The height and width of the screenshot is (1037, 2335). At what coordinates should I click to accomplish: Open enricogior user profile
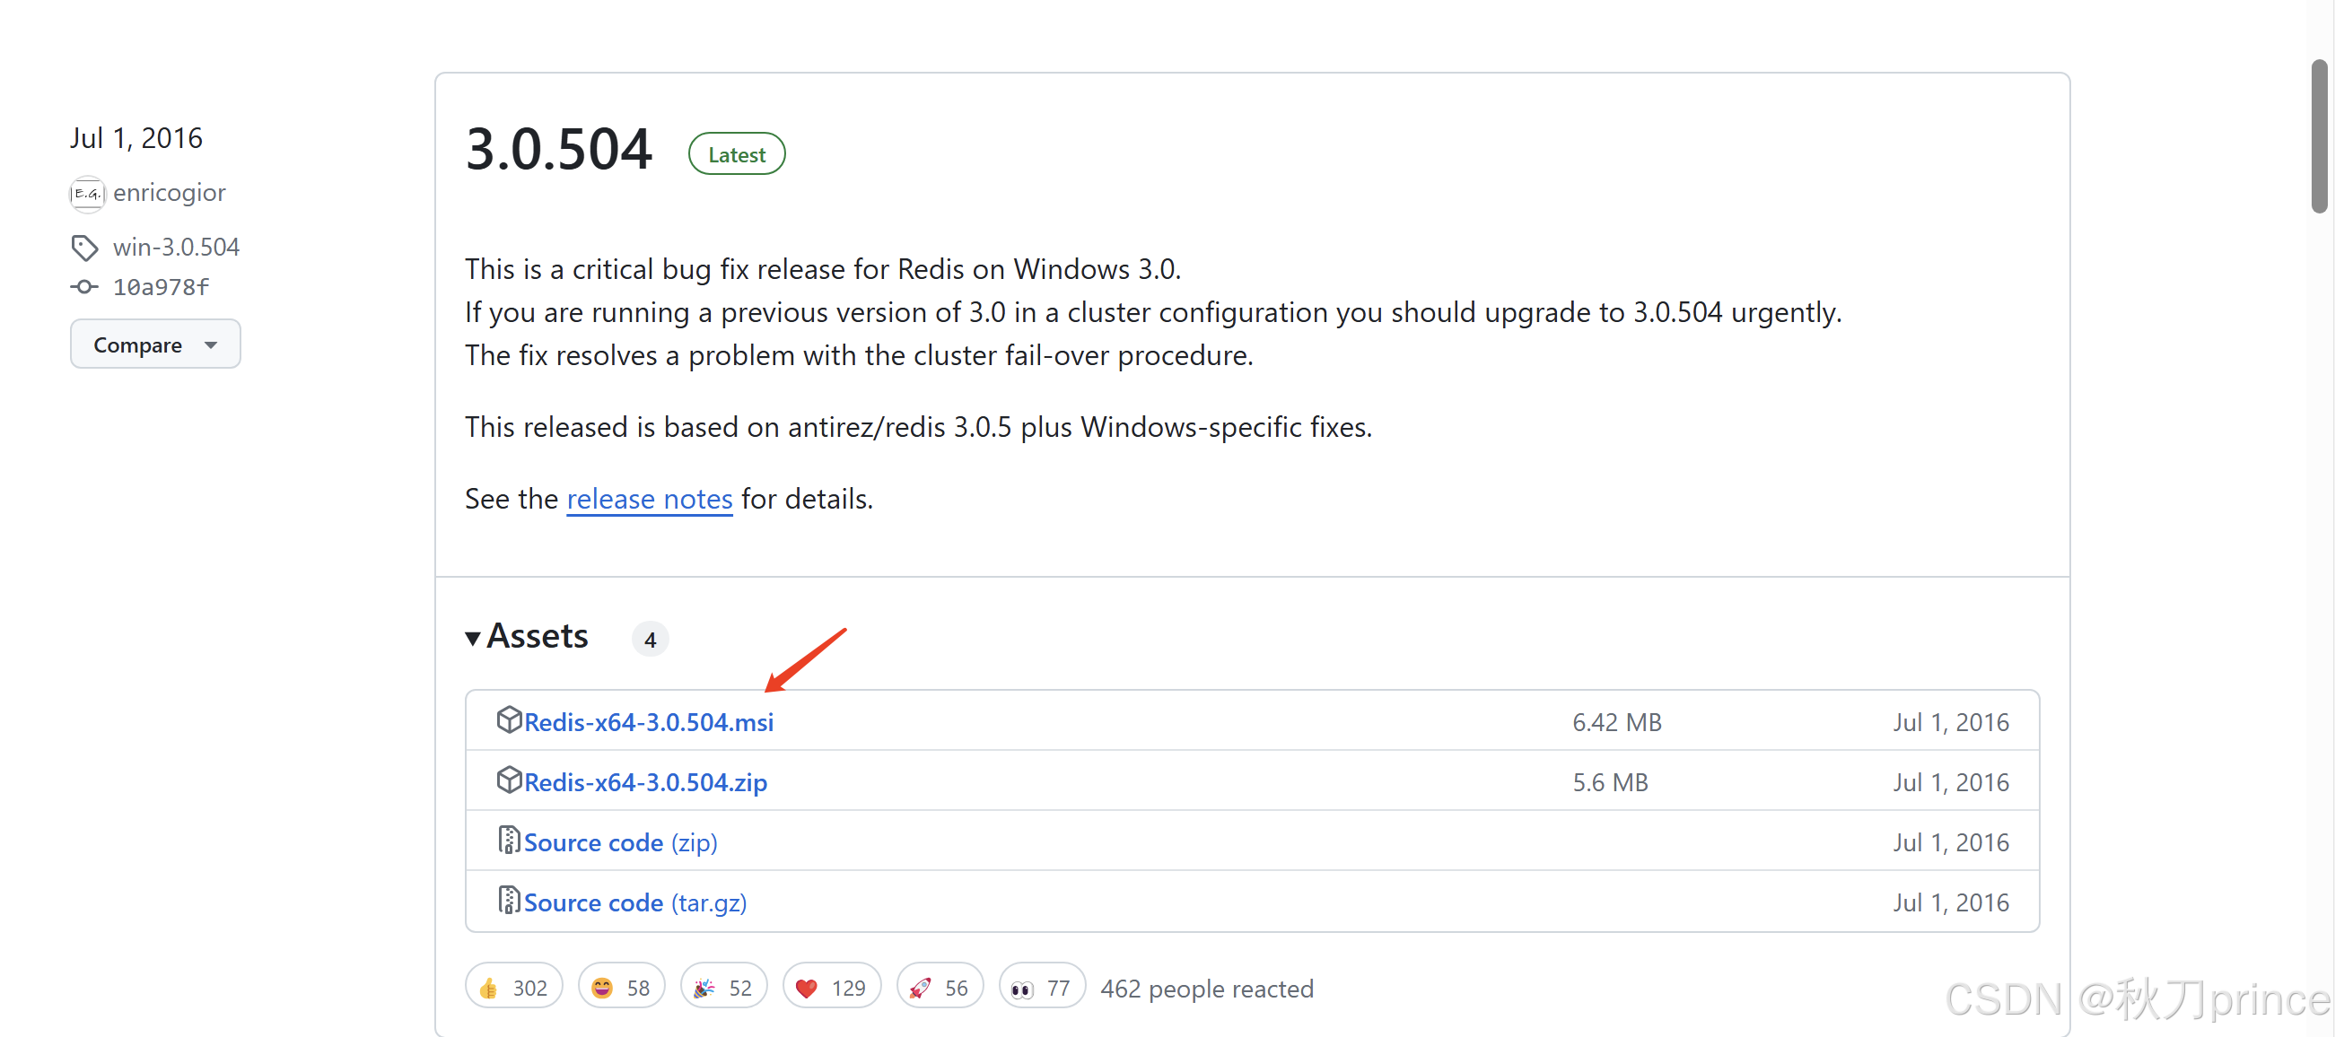[169, 193]
